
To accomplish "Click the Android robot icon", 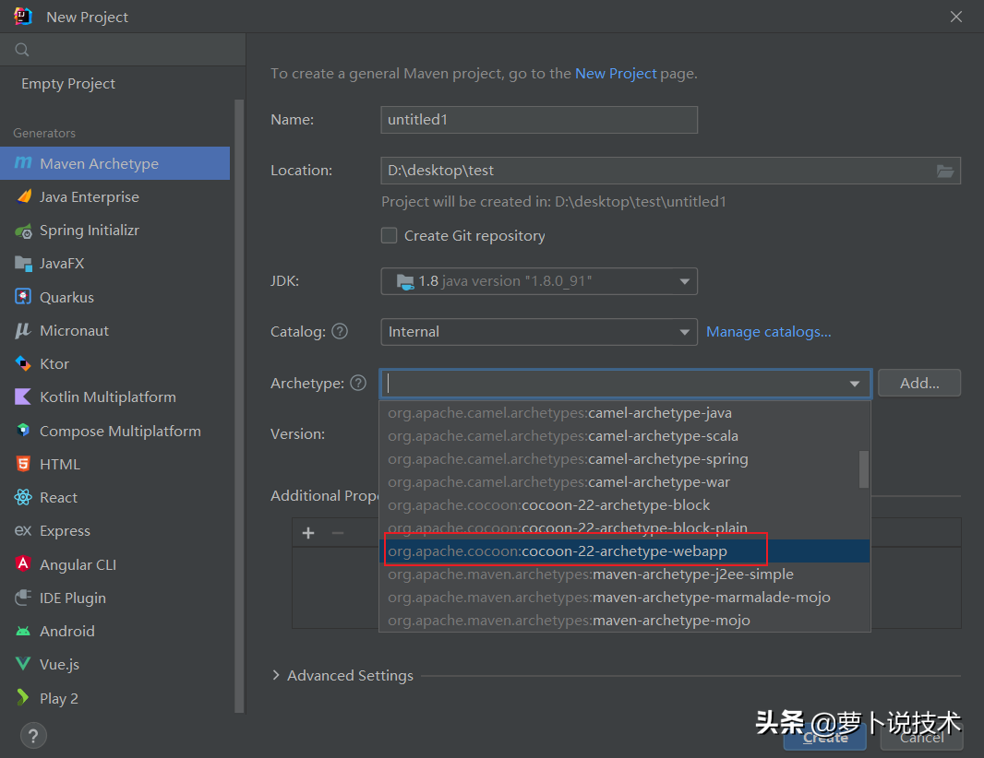I will click(x=23, y=632).
